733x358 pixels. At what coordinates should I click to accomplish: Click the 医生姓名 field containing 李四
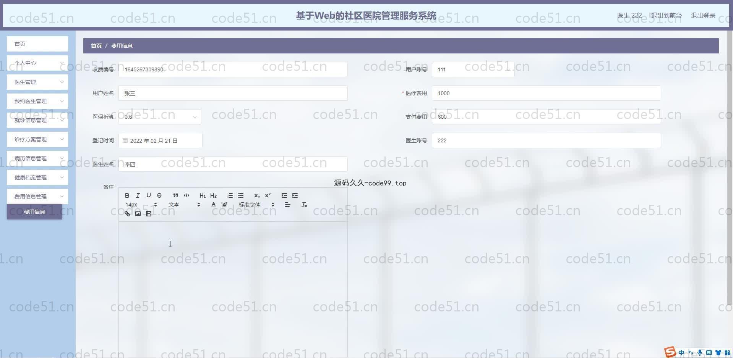click(x=233, y=164)
